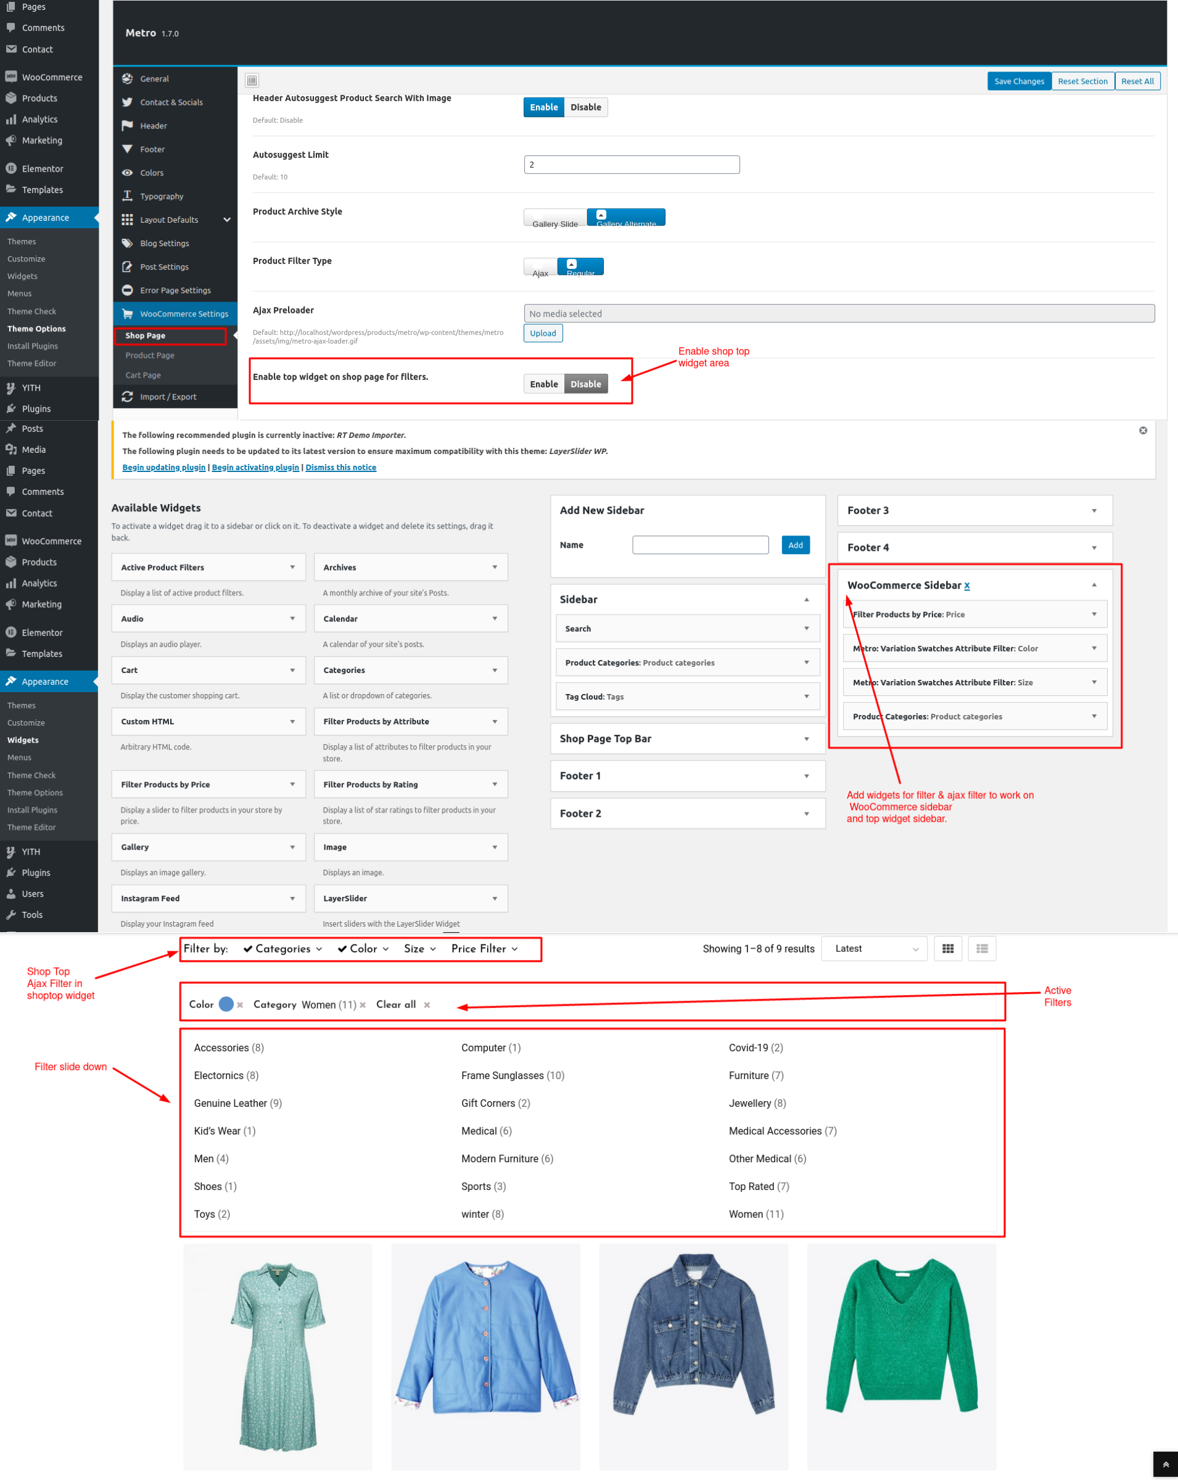Click Reset All button

click(x=1137, y=81)
